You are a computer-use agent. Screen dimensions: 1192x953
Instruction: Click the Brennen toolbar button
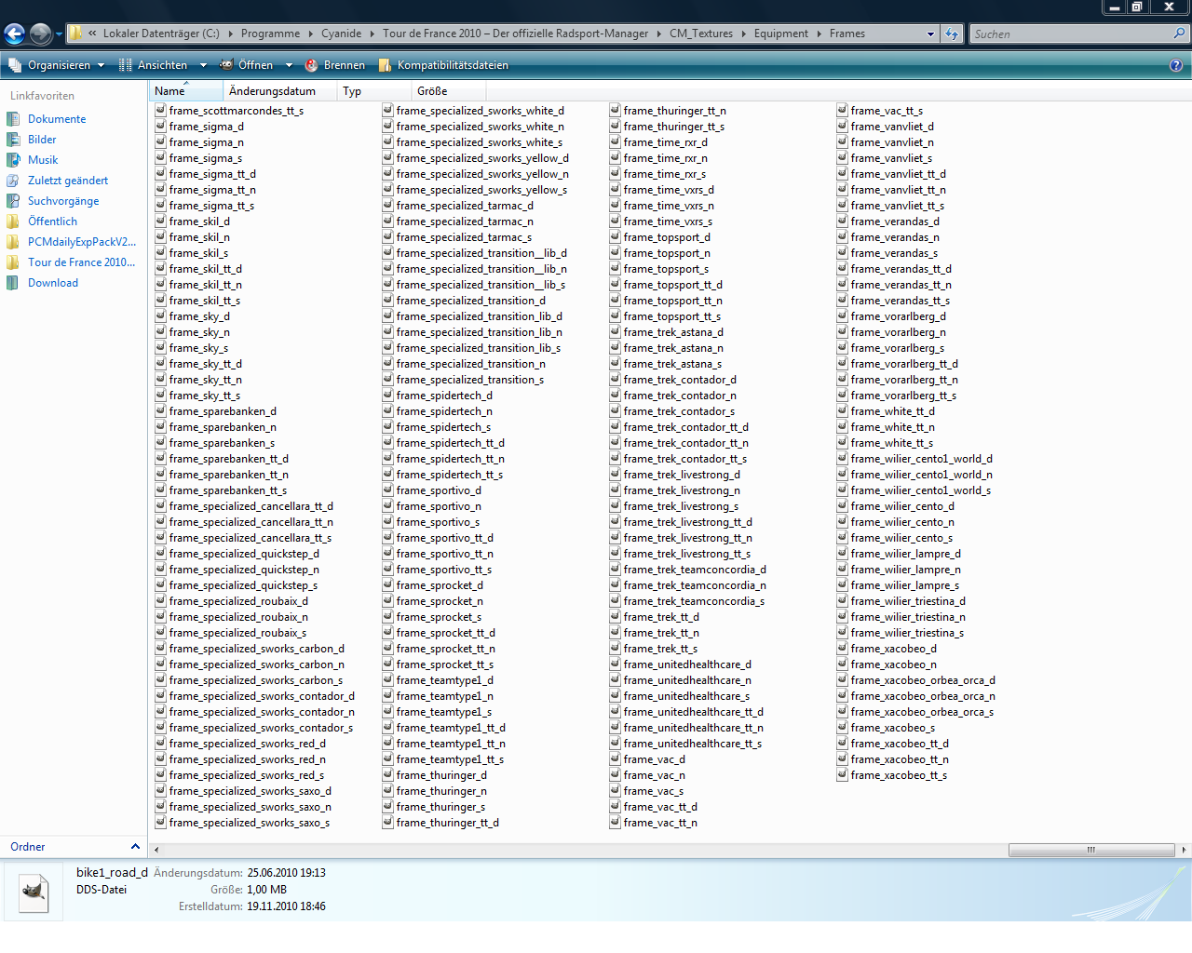(335, 65)
